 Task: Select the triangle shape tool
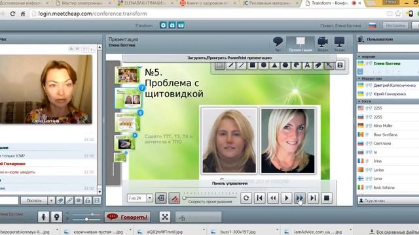click(x=274, y=65)
